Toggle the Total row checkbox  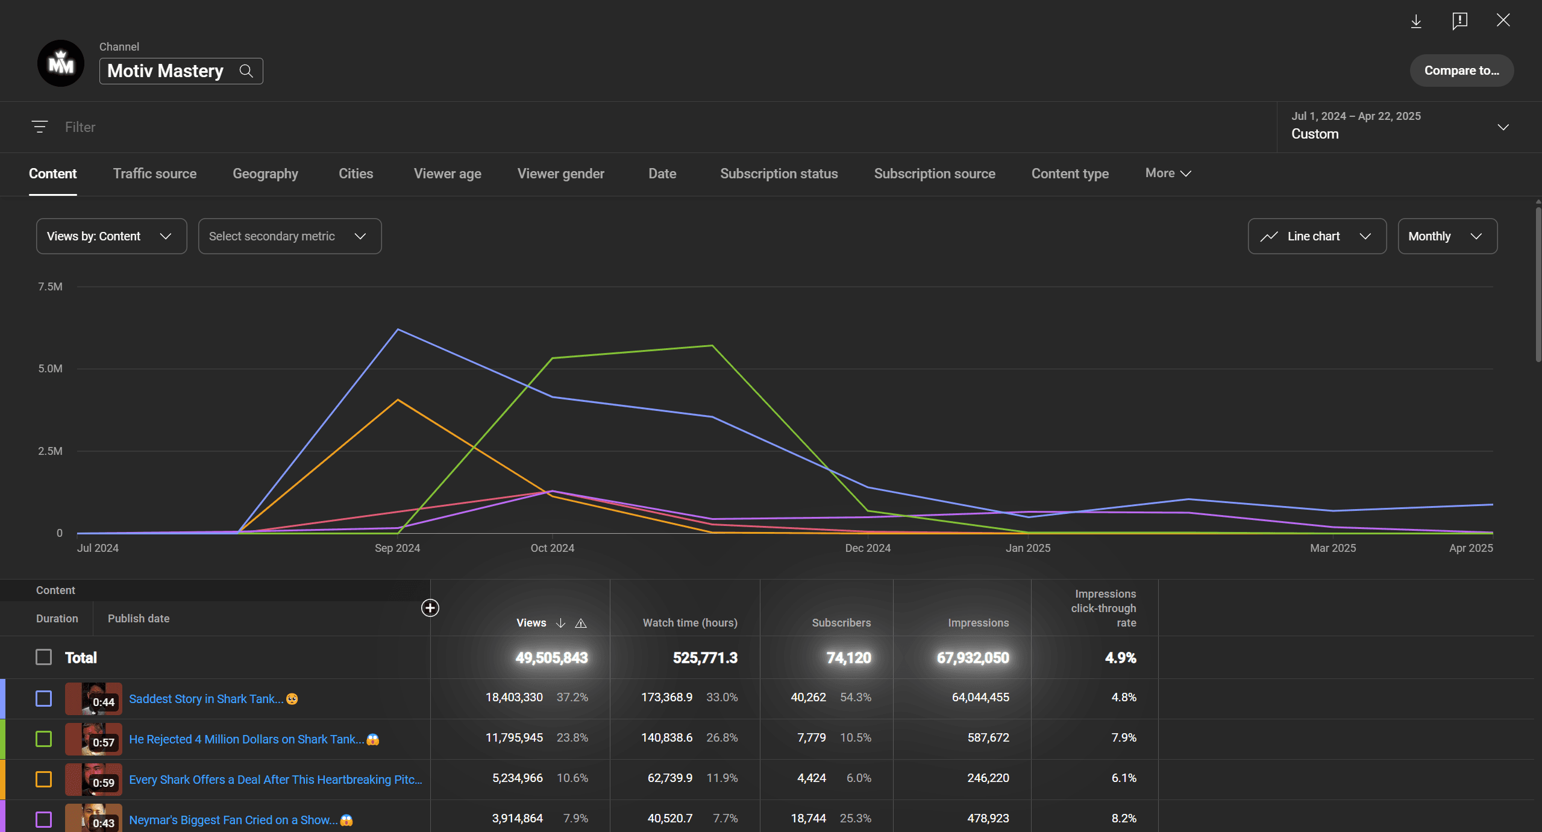coord(43,657)
